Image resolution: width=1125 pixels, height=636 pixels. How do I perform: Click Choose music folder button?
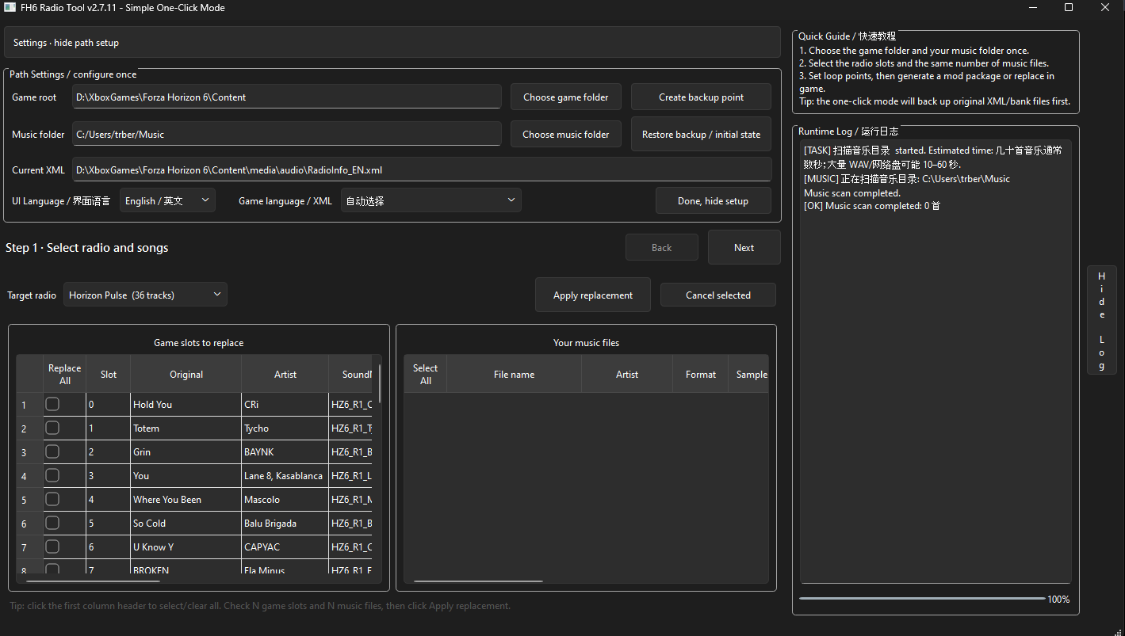pyautogui.click(x=565, y=134)
